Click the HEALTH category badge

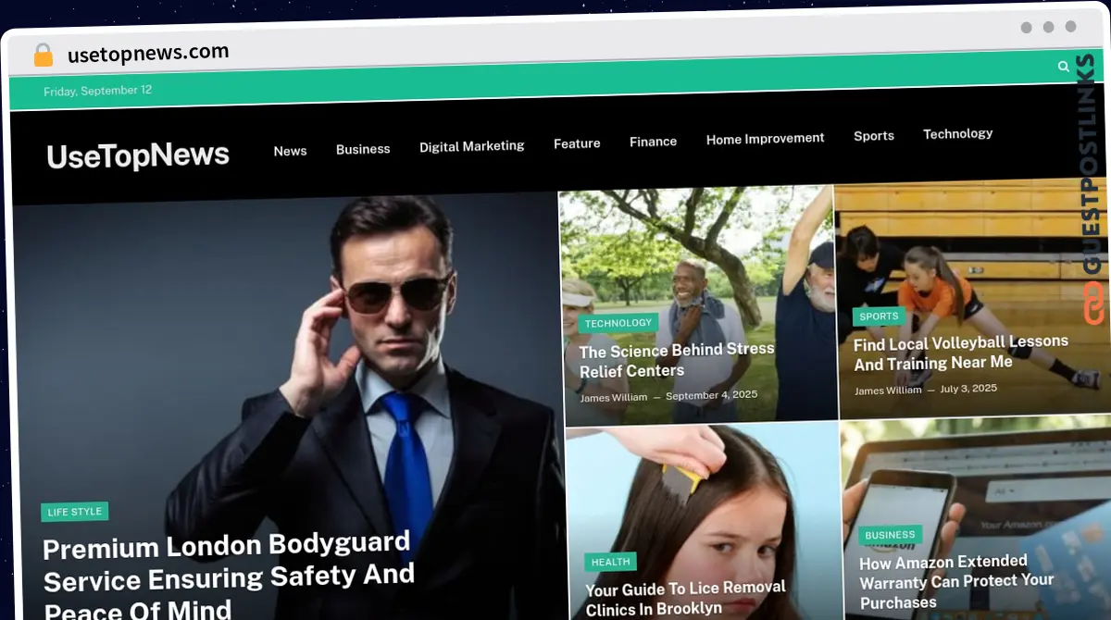pyautogui.click(x=610, y=561)
